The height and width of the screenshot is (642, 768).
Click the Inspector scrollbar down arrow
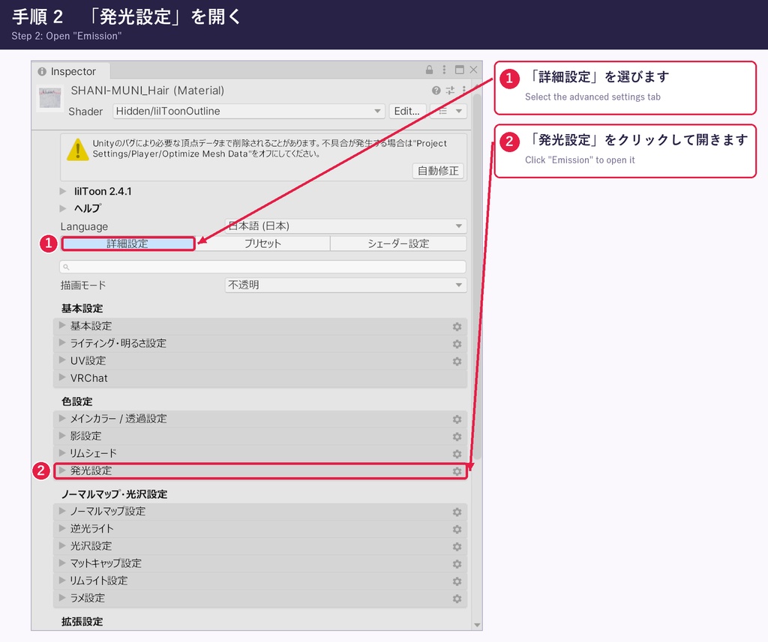pyautogui.click(x=477, y=625)
